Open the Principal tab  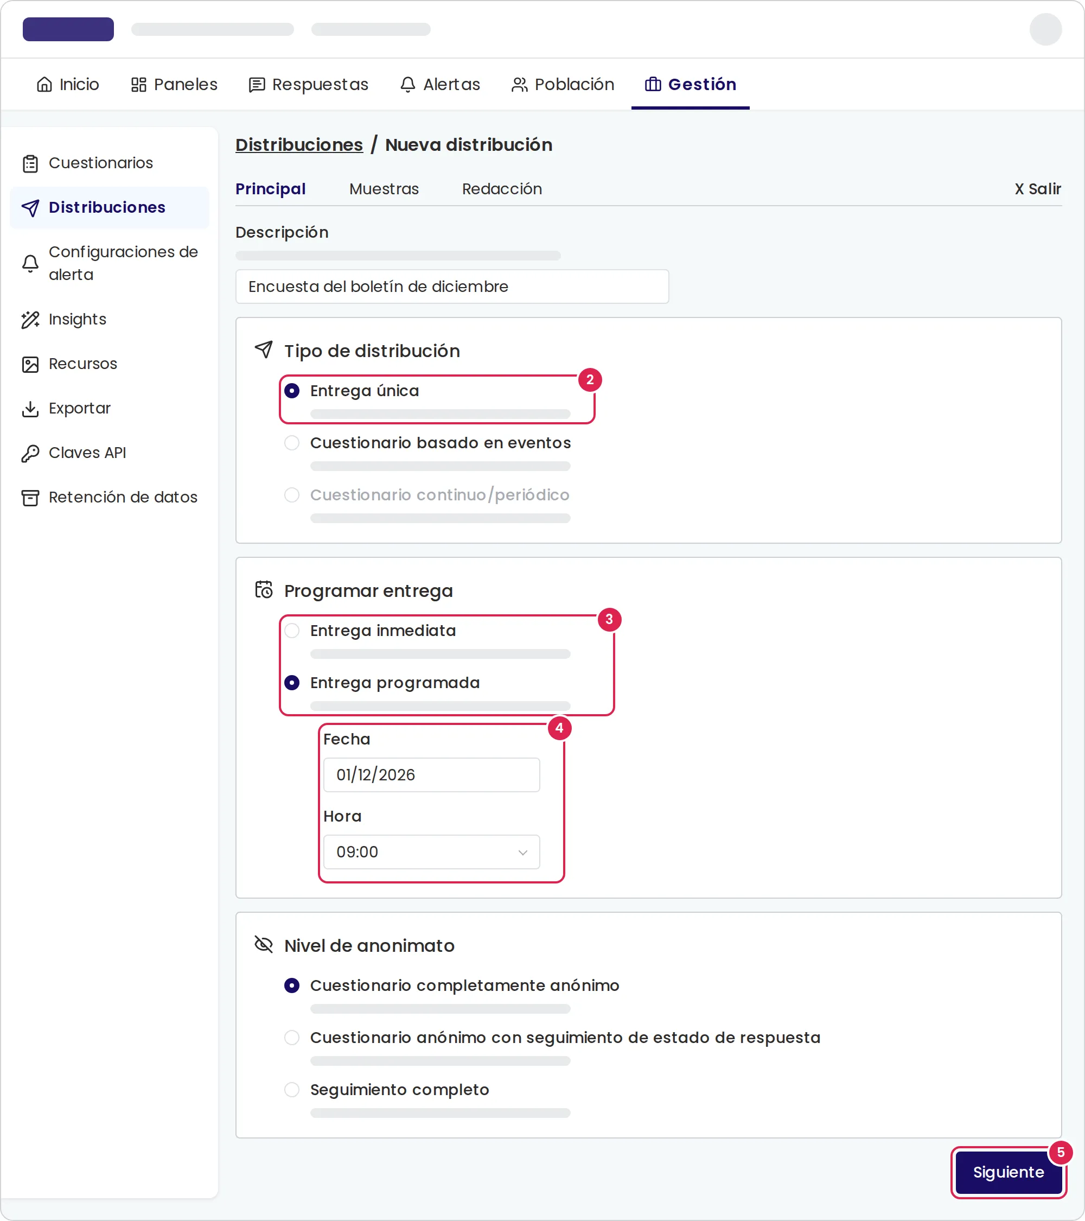click(271, 189)
